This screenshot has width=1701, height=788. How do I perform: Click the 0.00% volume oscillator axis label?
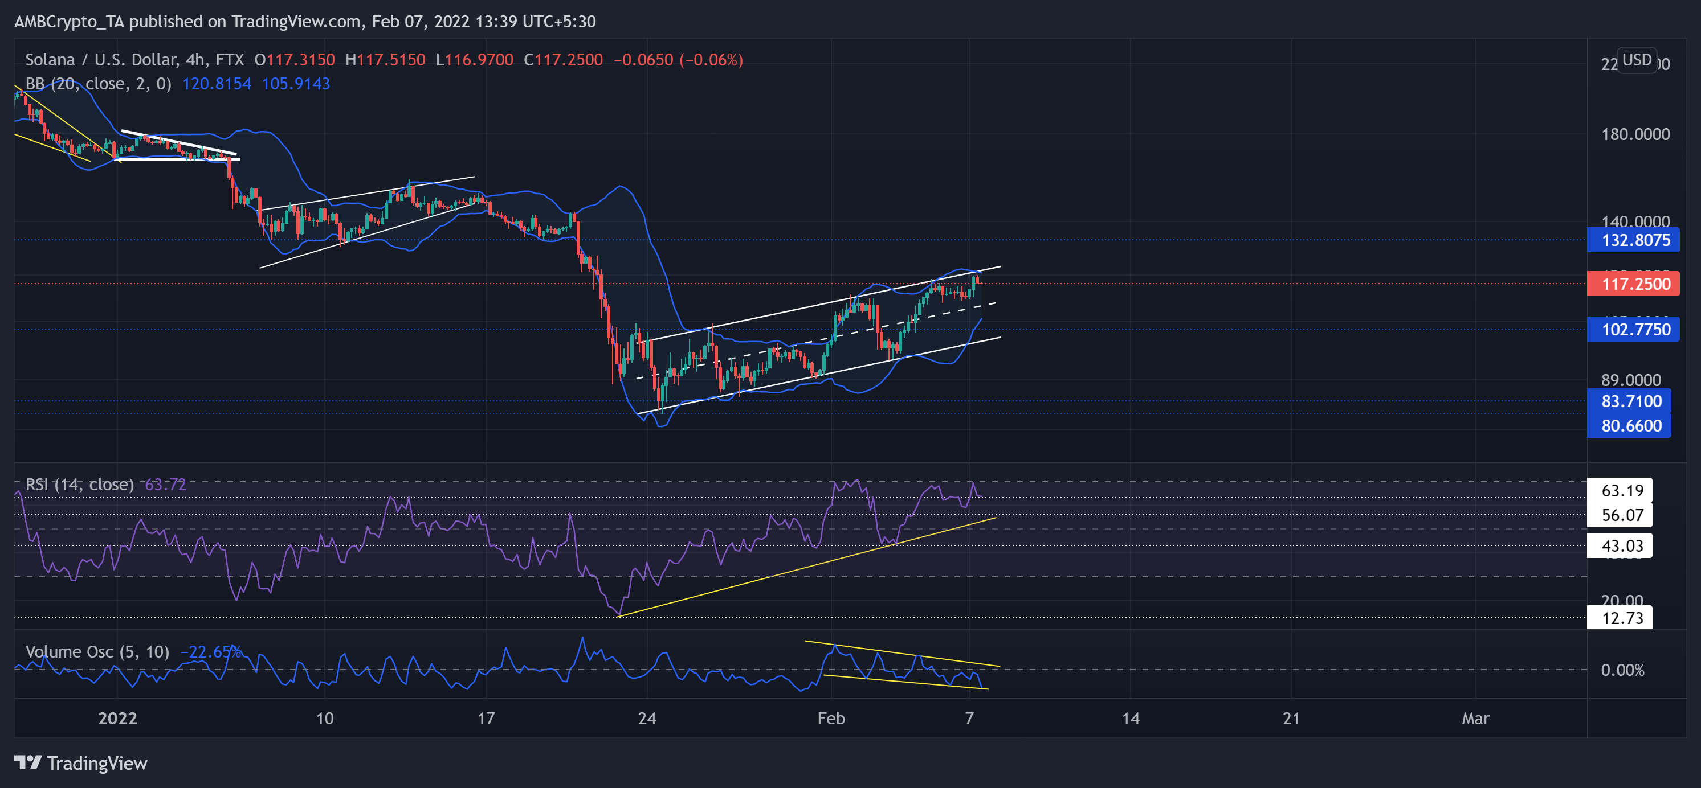pos(1622,671)
